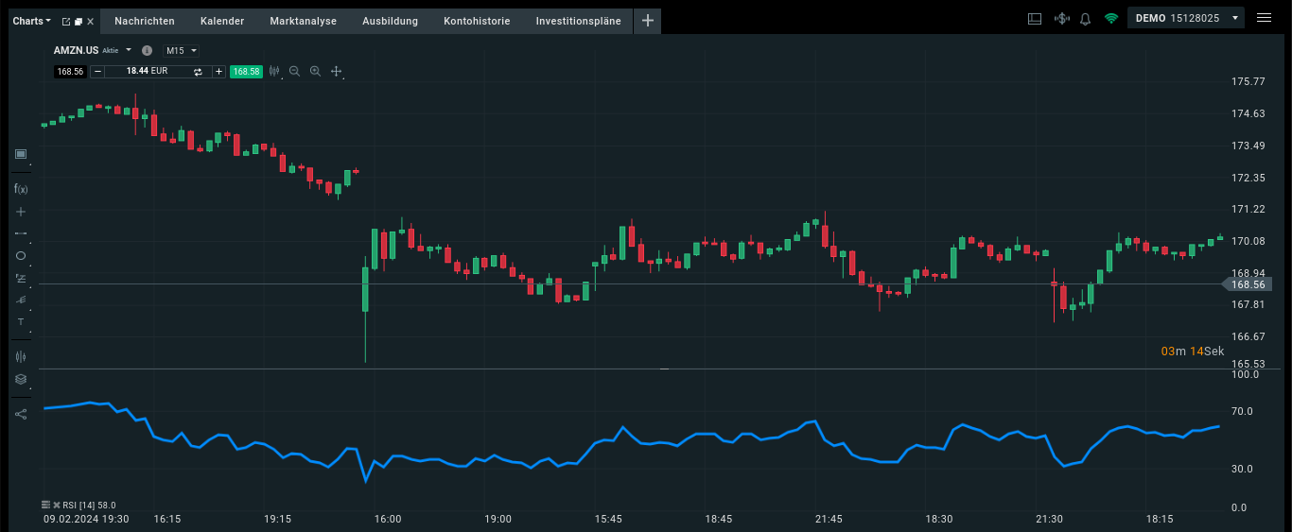The image size is (1292, 532).
Task: Open the chart layout template tool
Action: [x=21, y=154]
